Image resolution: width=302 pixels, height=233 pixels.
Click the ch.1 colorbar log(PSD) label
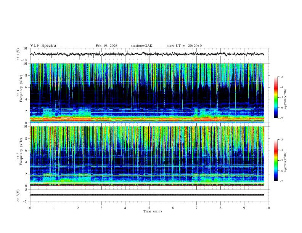(x=286, y=99)
